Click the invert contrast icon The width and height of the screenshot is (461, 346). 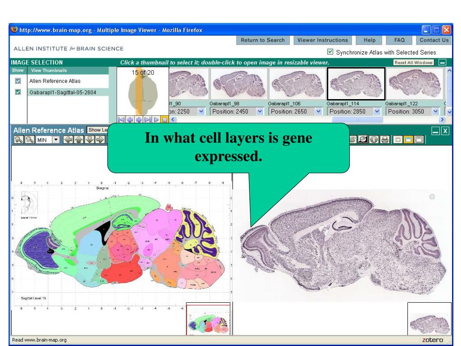(x=363, y=140)
